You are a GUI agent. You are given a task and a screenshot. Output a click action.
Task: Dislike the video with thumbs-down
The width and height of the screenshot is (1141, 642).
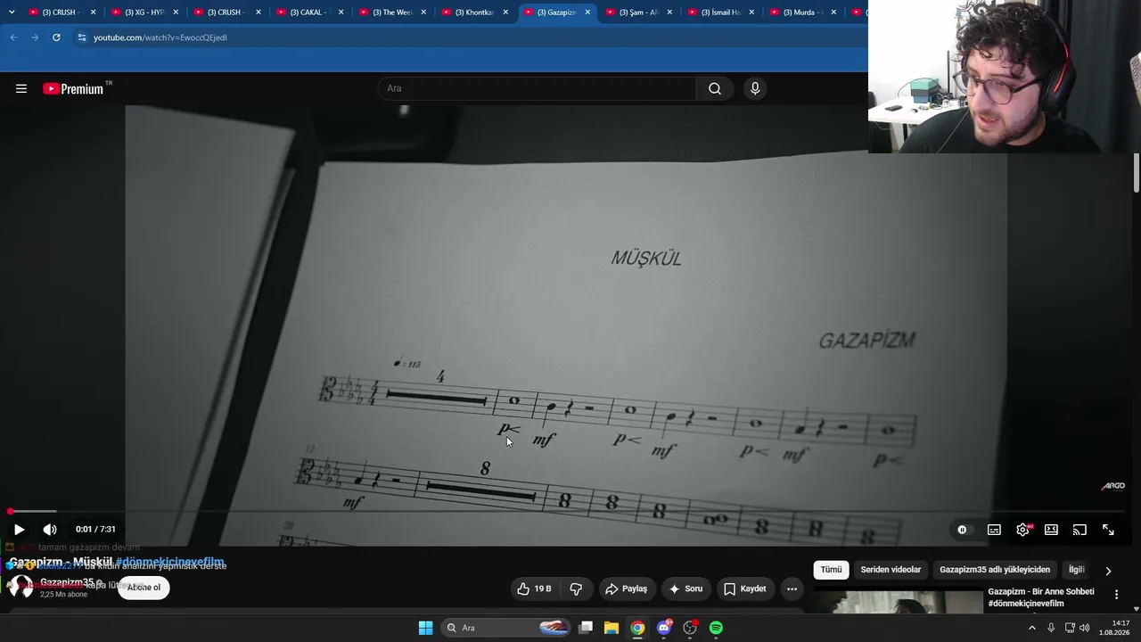point(576,588)
